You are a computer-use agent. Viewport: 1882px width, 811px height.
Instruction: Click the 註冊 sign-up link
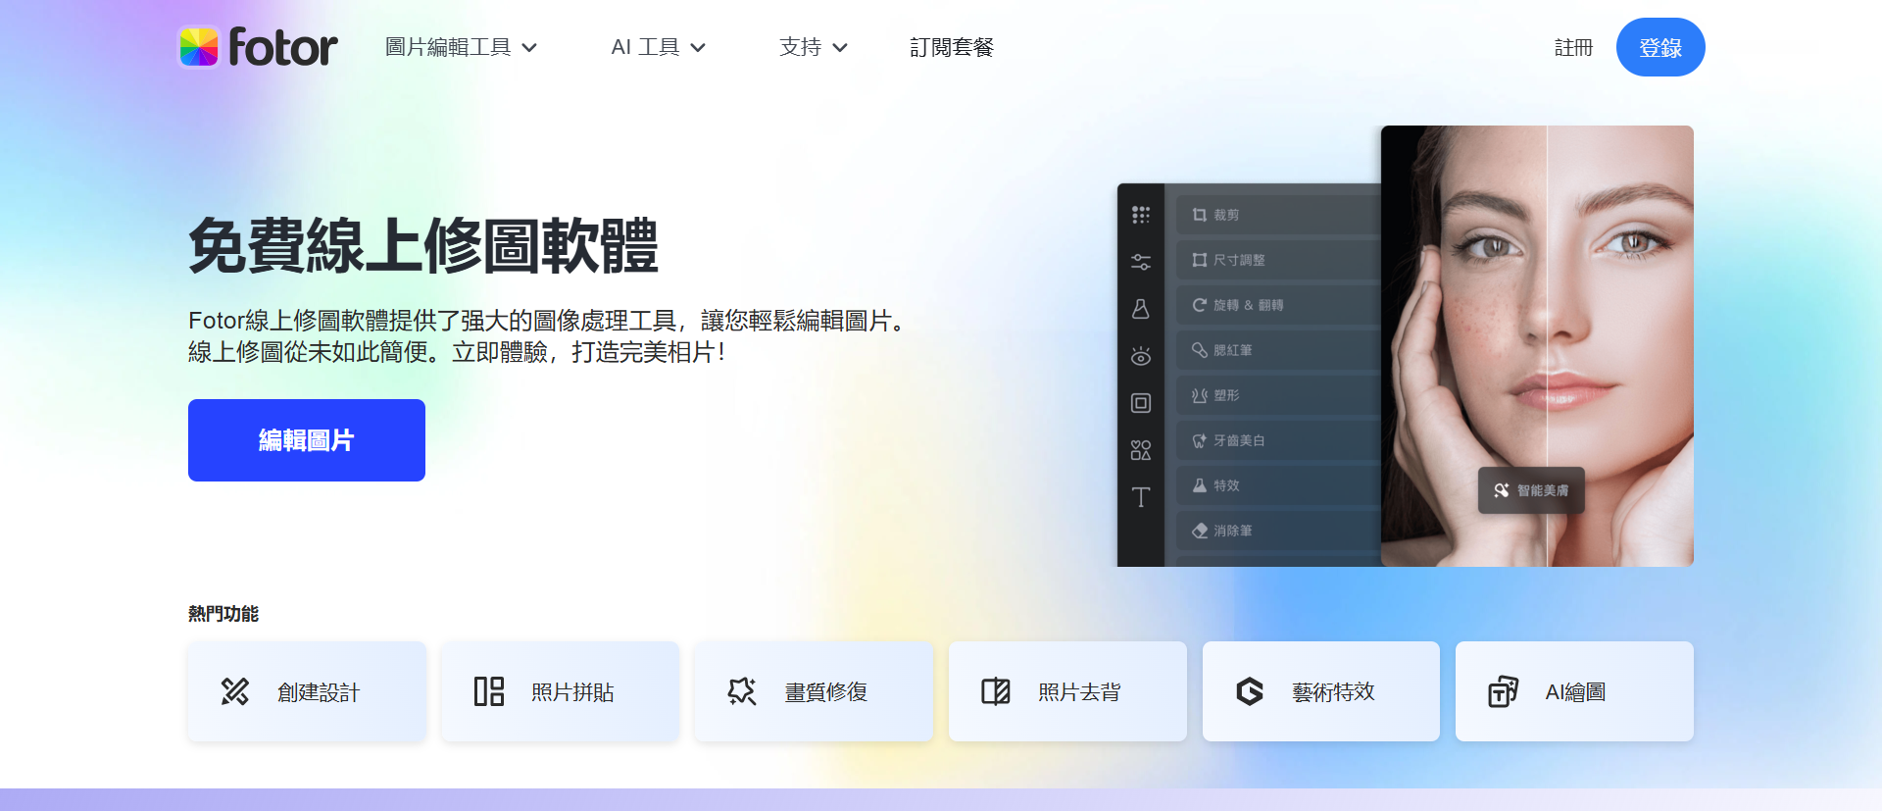pyautogui.click(x=1573, y=47)
